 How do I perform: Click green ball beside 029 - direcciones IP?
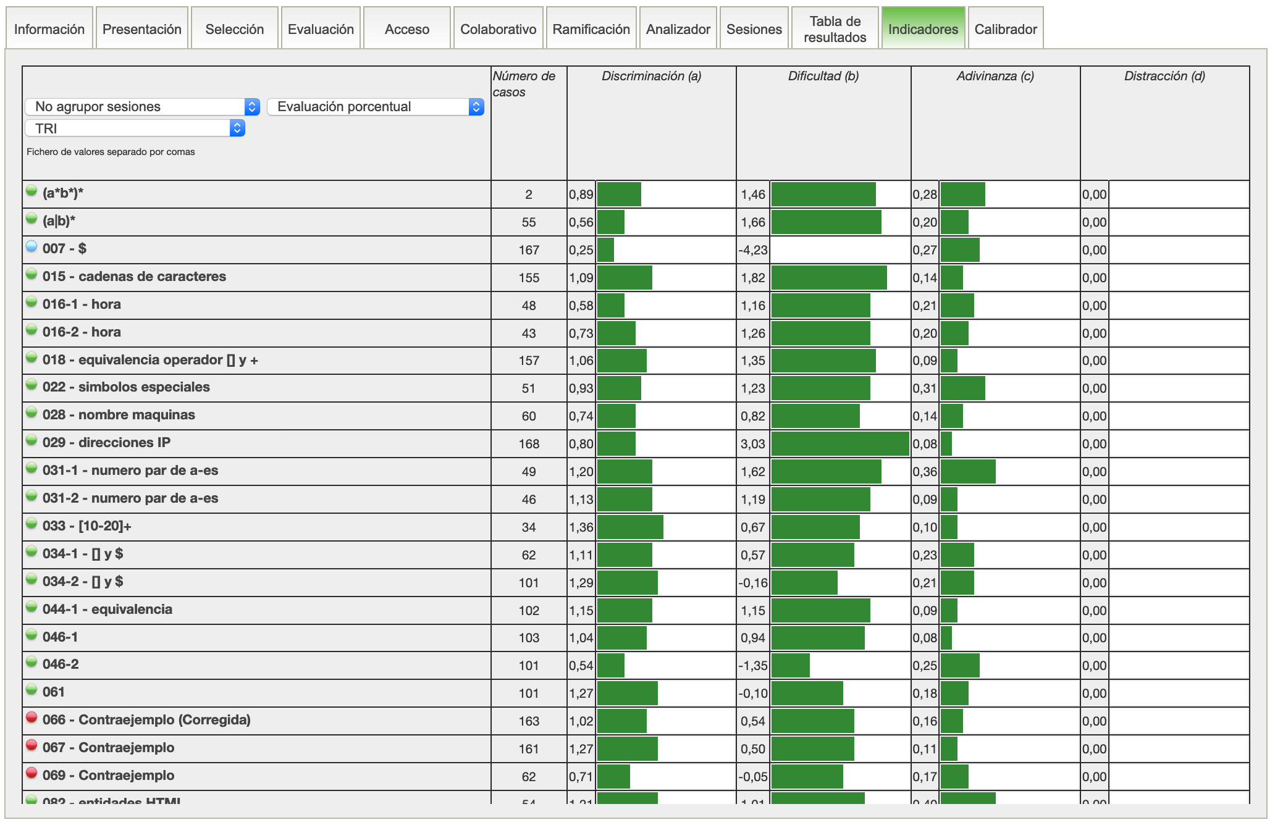(32, 440)
